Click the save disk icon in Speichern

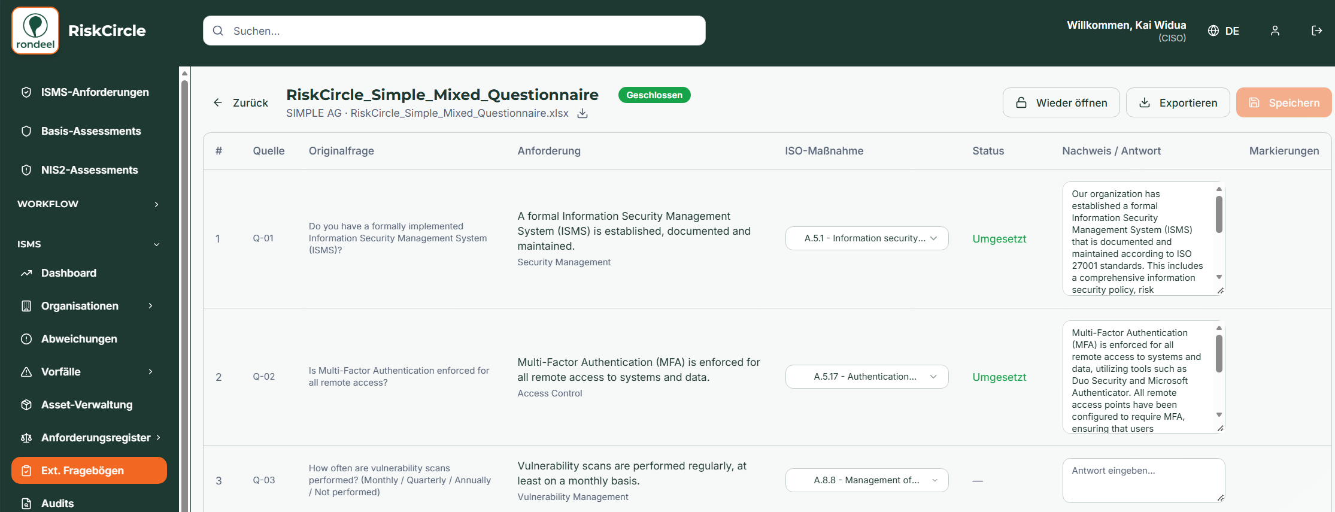pos(1254,102)
